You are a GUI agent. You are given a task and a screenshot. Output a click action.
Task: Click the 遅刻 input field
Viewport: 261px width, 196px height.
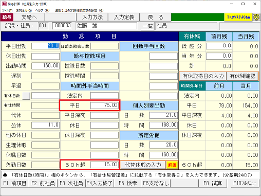[x=45, y=76]
